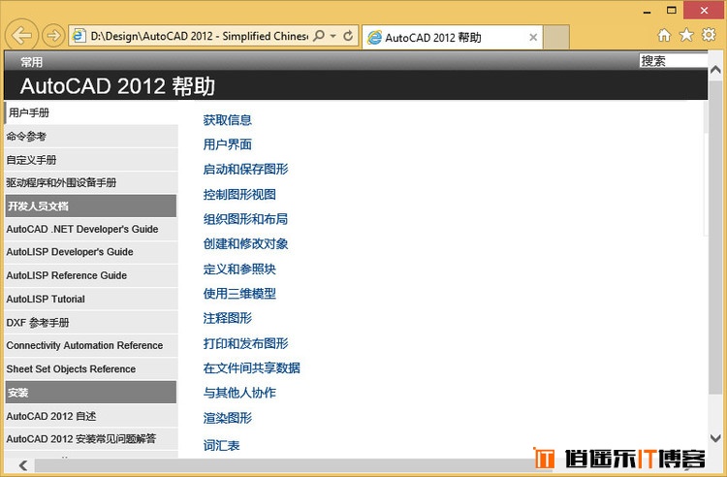Open the 注释图形 topic link
Viewport: 727px width, 477px height.
pos(227,318)
